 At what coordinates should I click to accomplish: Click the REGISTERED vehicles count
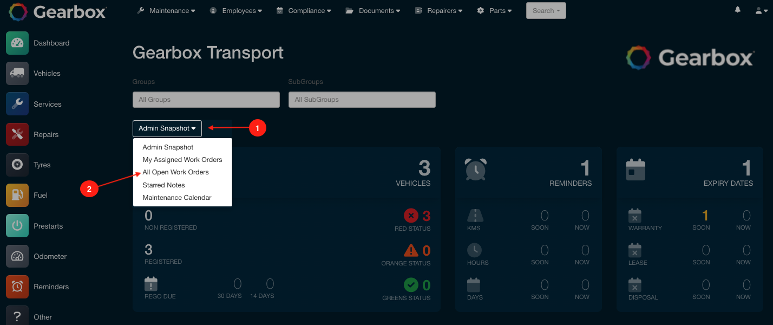(x=149, y=250)
